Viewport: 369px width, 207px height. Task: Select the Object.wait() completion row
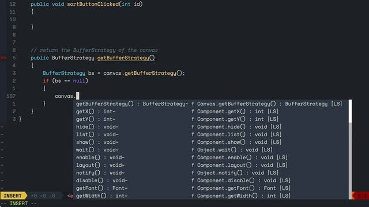pos(211,149)
